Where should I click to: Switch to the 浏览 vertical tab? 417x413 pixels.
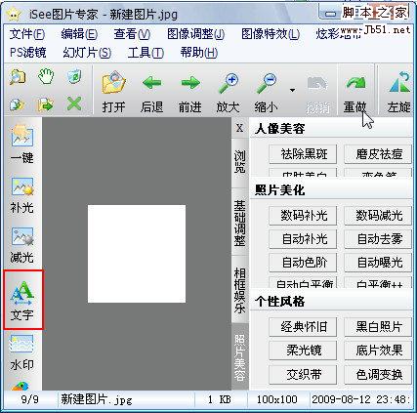(240, 162)
